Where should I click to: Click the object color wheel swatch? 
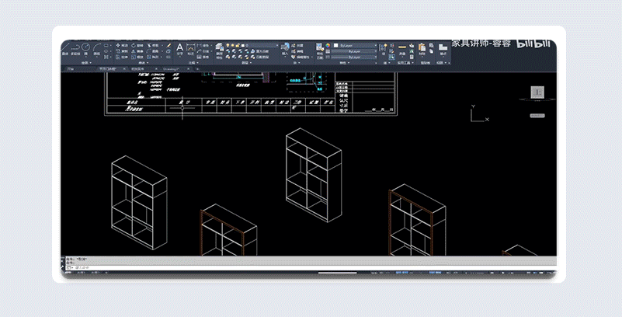(328, 45)
